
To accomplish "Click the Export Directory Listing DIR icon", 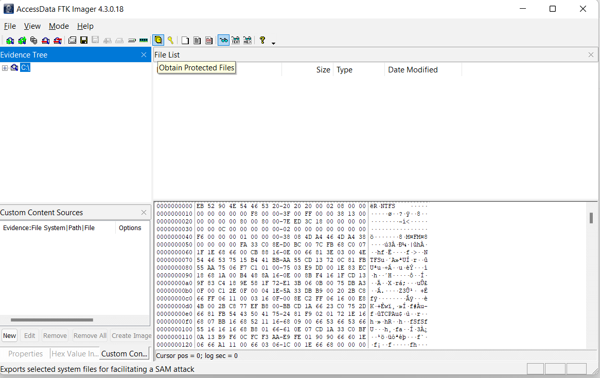I will 209,40.
